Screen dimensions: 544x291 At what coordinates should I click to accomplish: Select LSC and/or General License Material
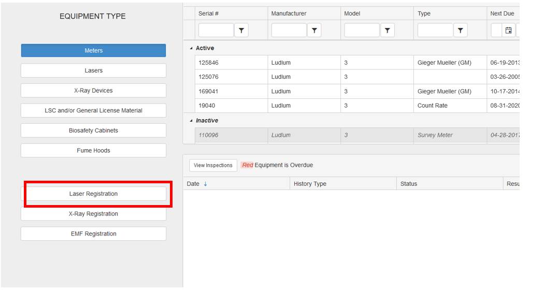93,110
